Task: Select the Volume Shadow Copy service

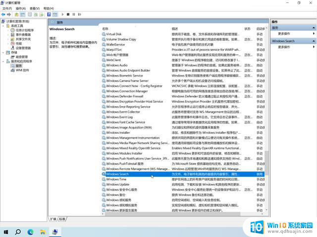Action: click(x=183, y=39)
